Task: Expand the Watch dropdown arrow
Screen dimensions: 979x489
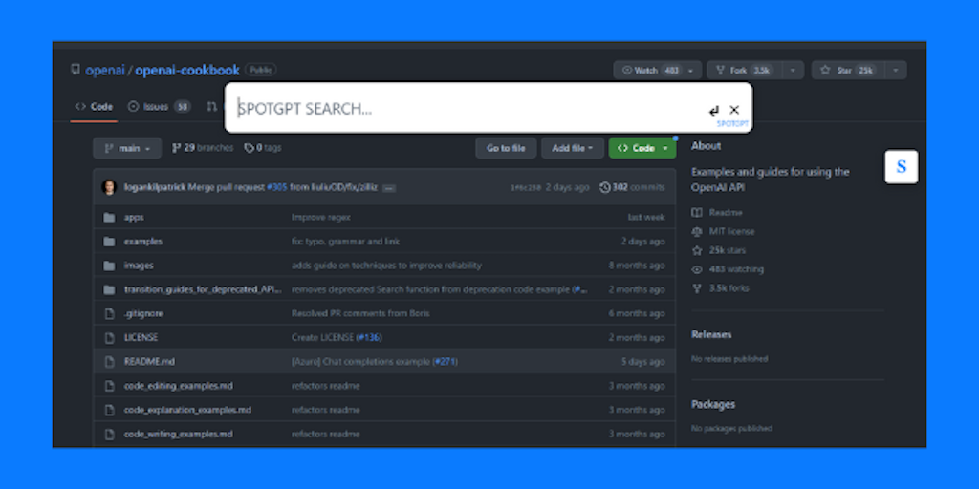Action: pyautogui.click(x=692, y=71)
